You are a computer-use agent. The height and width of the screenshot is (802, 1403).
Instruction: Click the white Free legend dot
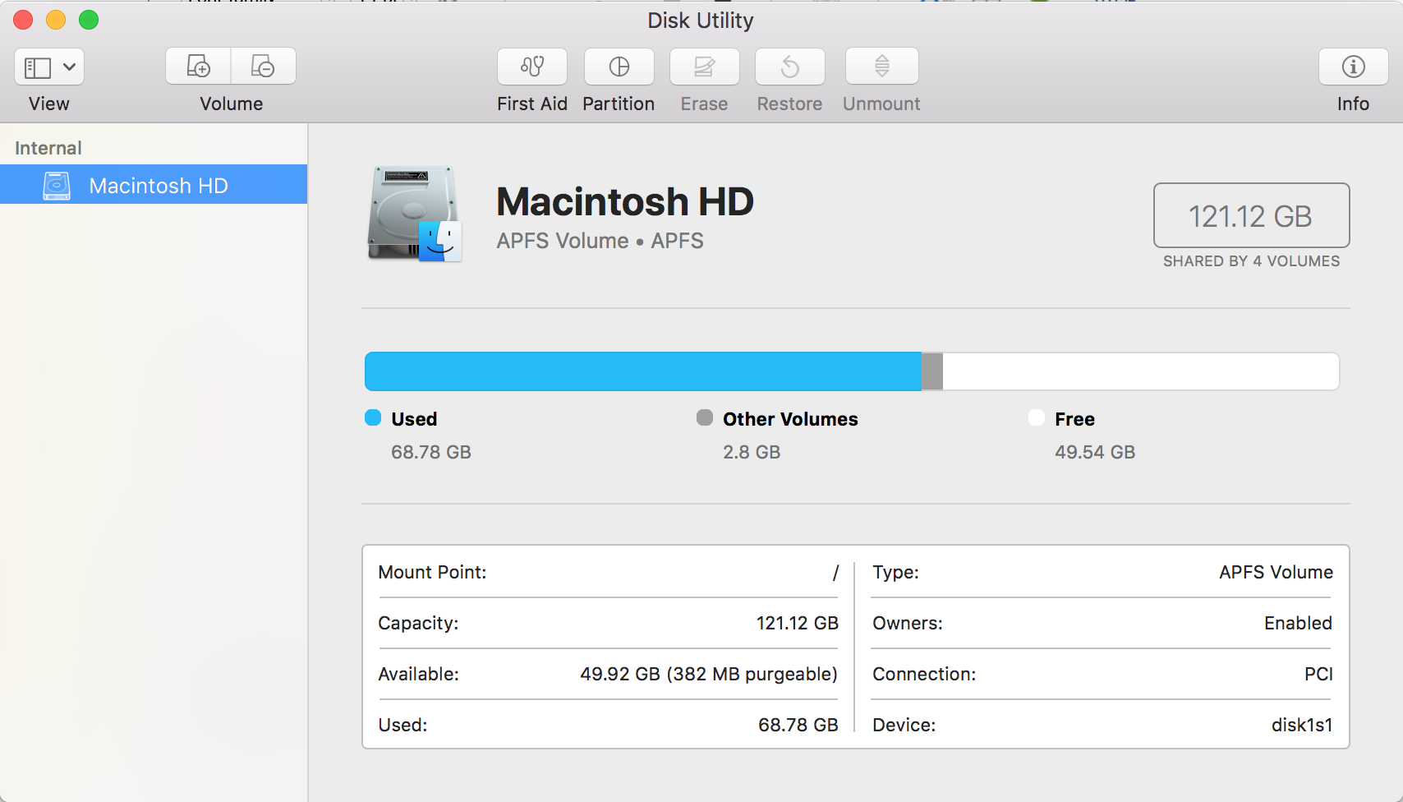1037,418
